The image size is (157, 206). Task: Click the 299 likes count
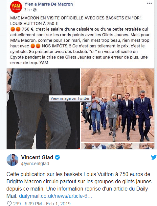[x=17, y=204]
